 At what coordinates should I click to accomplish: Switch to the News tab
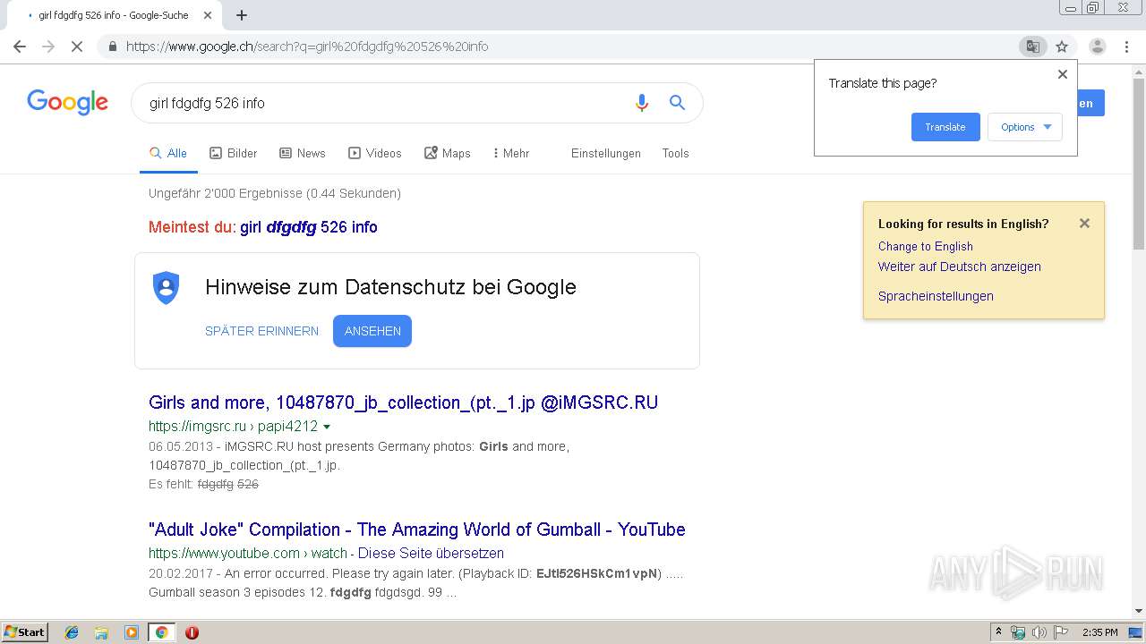tap(302, 153)
